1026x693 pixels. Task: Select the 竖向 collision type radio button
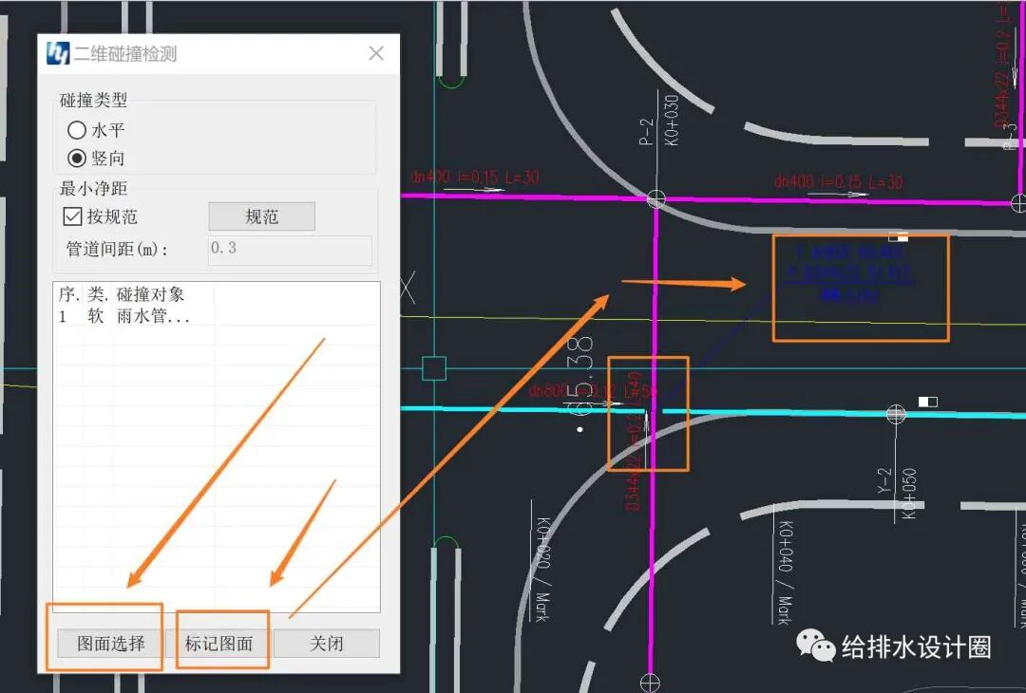77,159
